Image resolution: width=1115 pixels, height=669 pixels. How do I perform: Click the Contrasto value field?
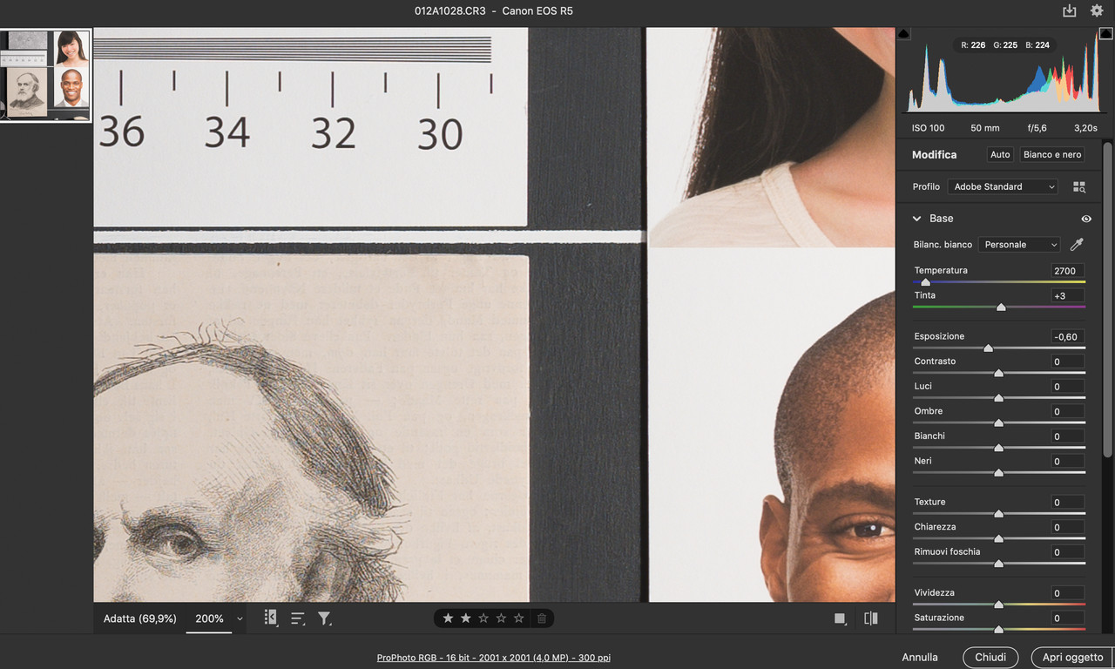[1068, 362]
